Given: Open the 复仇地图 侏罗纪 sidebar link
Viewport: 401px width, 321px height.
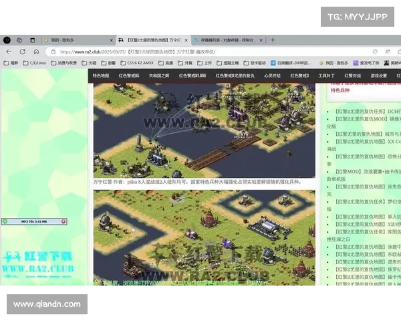Looking at the screenshot, I should tap(366, 270).
